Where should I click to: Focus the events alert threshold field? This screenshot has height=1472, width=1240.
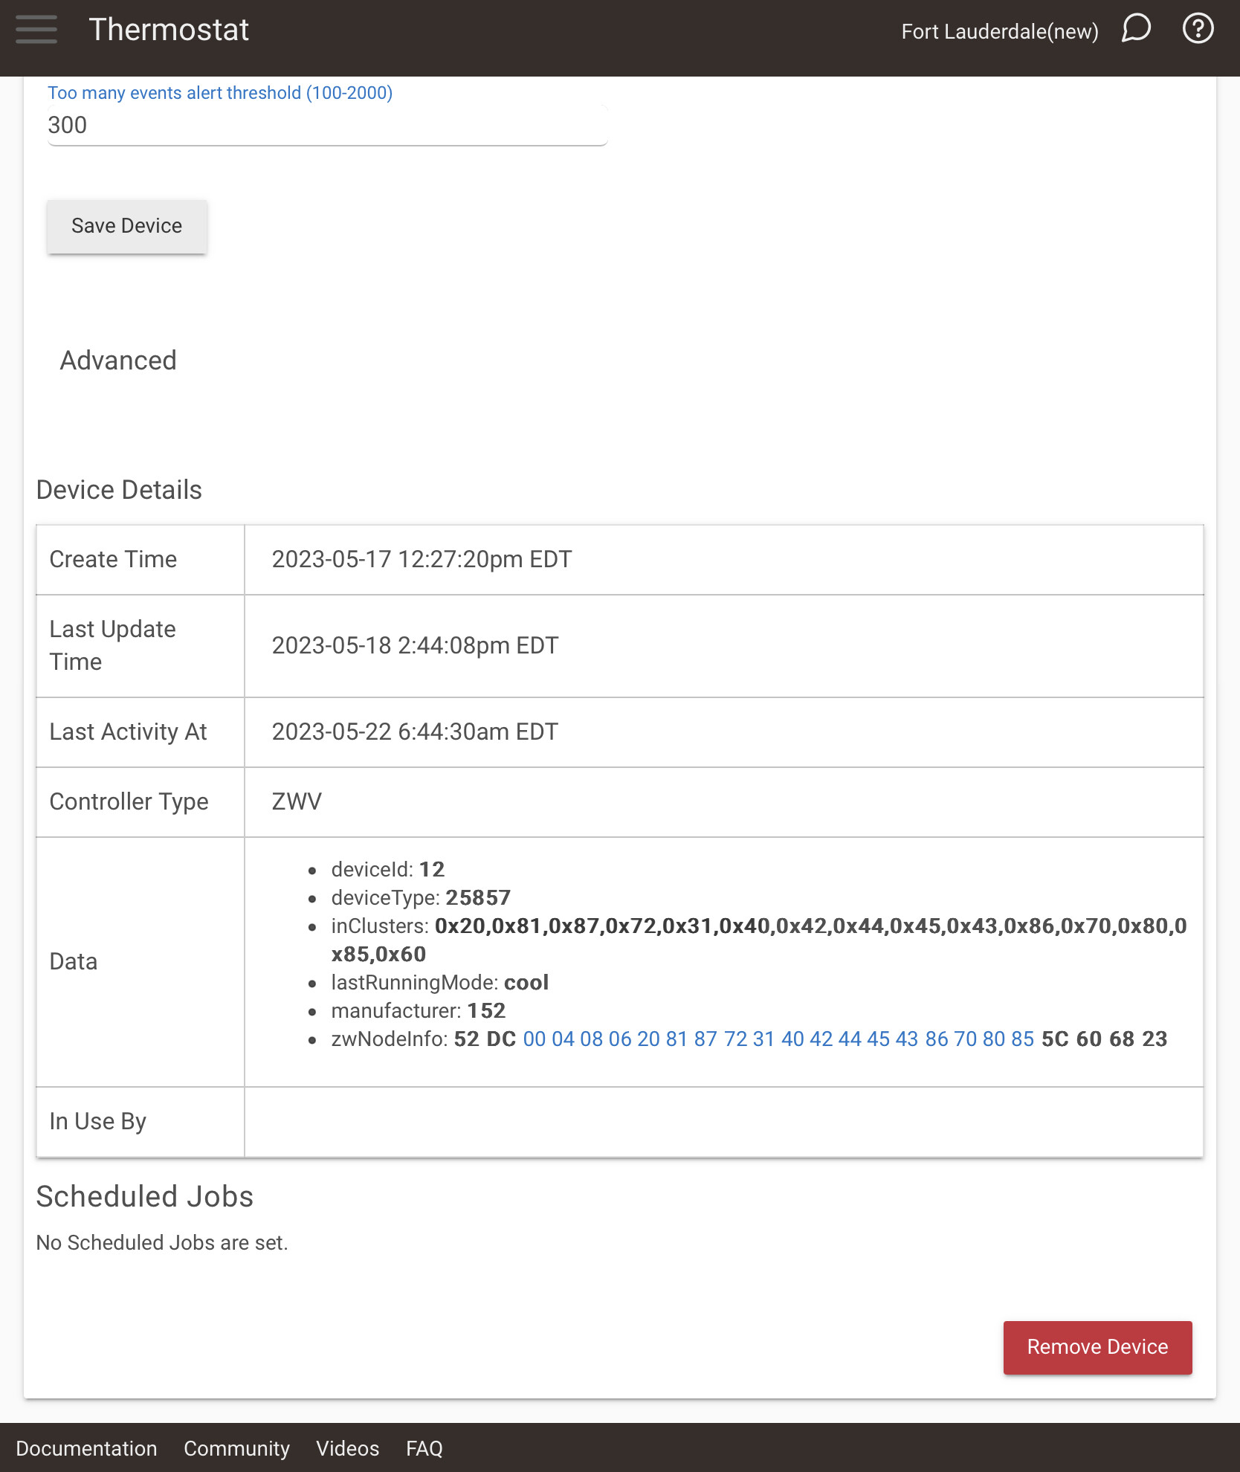pyautogui.click(x=327, y=125)
